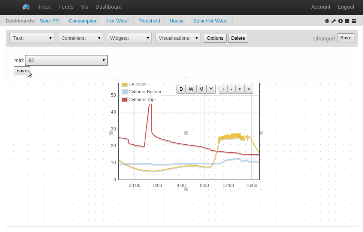This screenshot has height=232, width=363.
Task: Open the mid selector showing 93
Action: tap(66, 60)
